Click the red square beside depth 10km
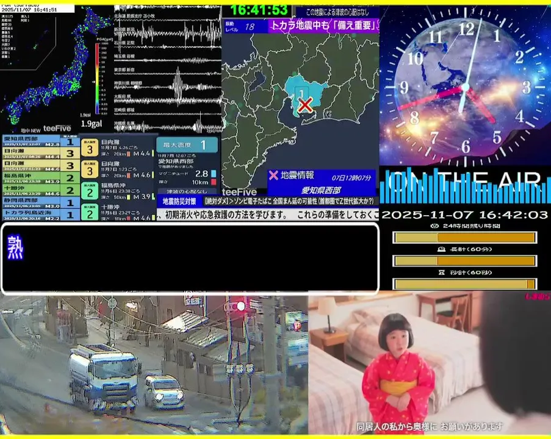The width and height of the screenshot is (551, 439). 214,182
